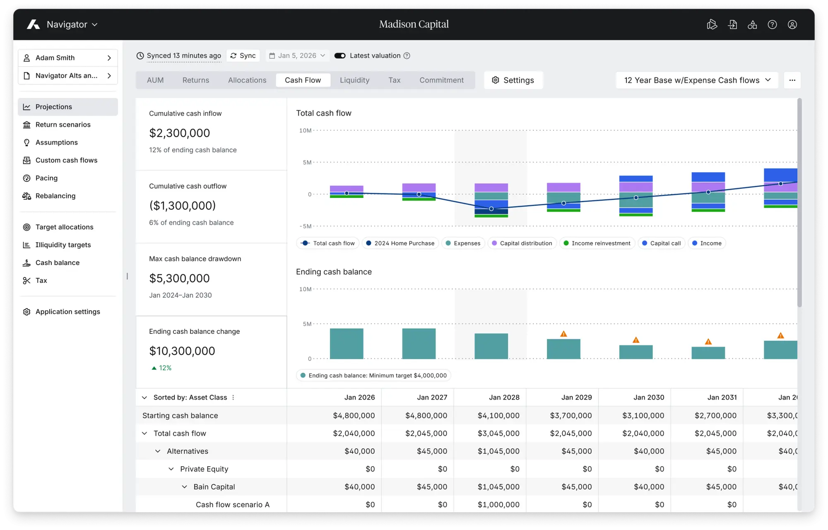Open Pacing in the sidebar
This screenshot has width=828, height=530.
click(x=68, y=178)
